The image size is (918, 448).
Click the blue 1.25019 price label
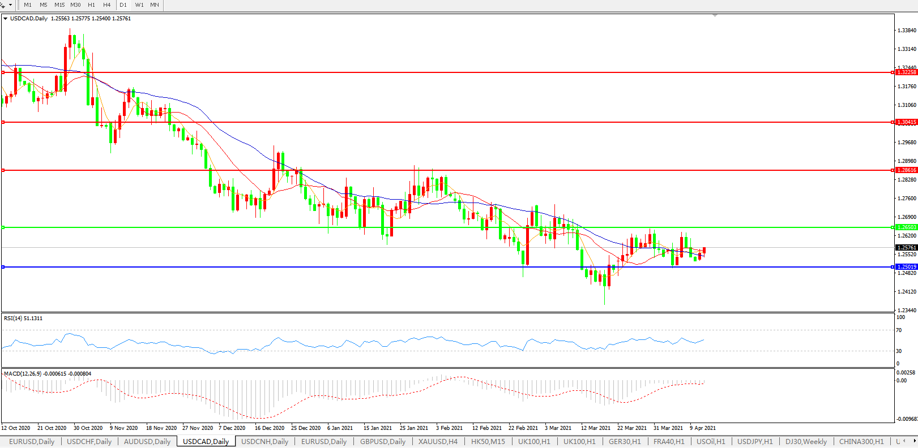click(906, 267)
